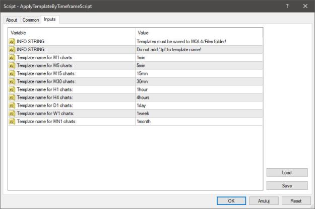The image size is (315, 209).
Task: Select 'Template name for M5 charts:' label
Action: 45,65
